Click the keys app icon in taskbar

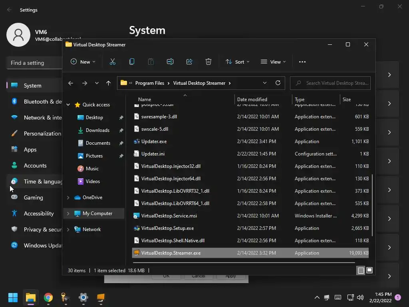click(x=66, y=297)
